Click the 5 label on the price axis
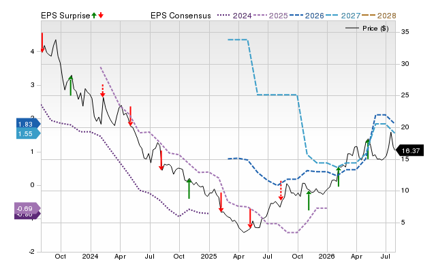This screenshot has height=260, width=436. click(403, 223)
